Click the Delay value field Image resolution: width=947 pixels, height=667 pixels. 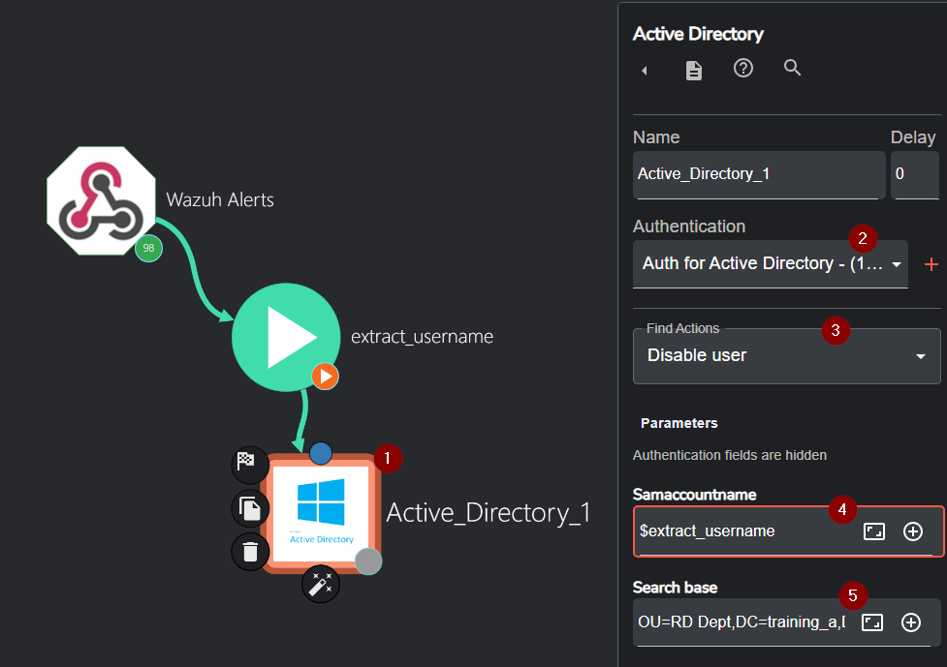[x=914, y=174]
